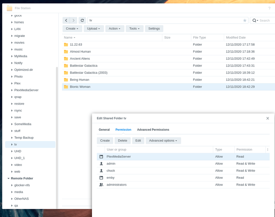Open the Upload dropdown menu
Image resolution: width=275 pixels, height=217 pixels.
[93, 29]
